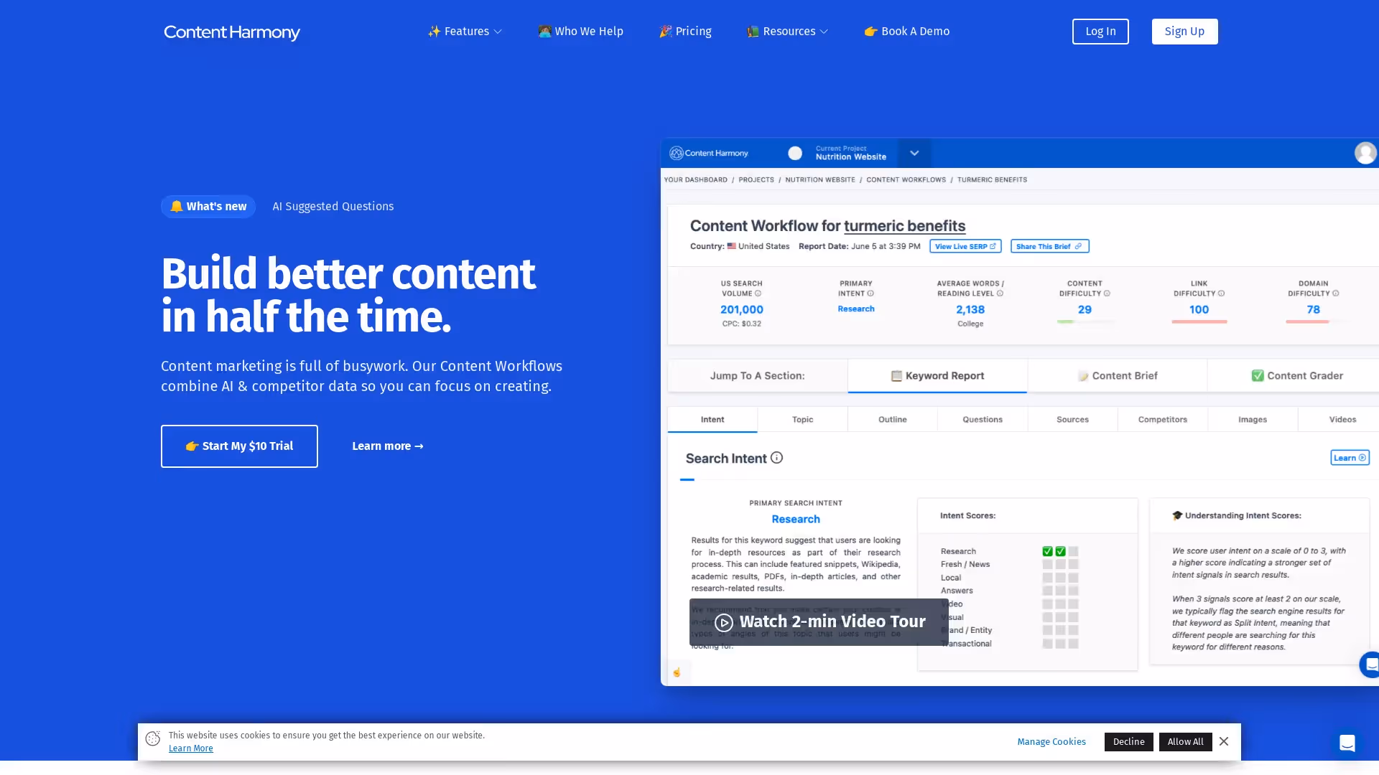The width and height of the screenshot is (1379, 775).
Task: Switch to Keyword Report tab
Action: pyautogui.click(x=937, y=376)
